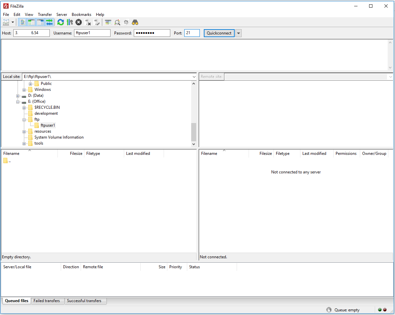Click the green activity indicator light
The height and width of the screenshot is (315, 395).
click(x=380, y=310)
